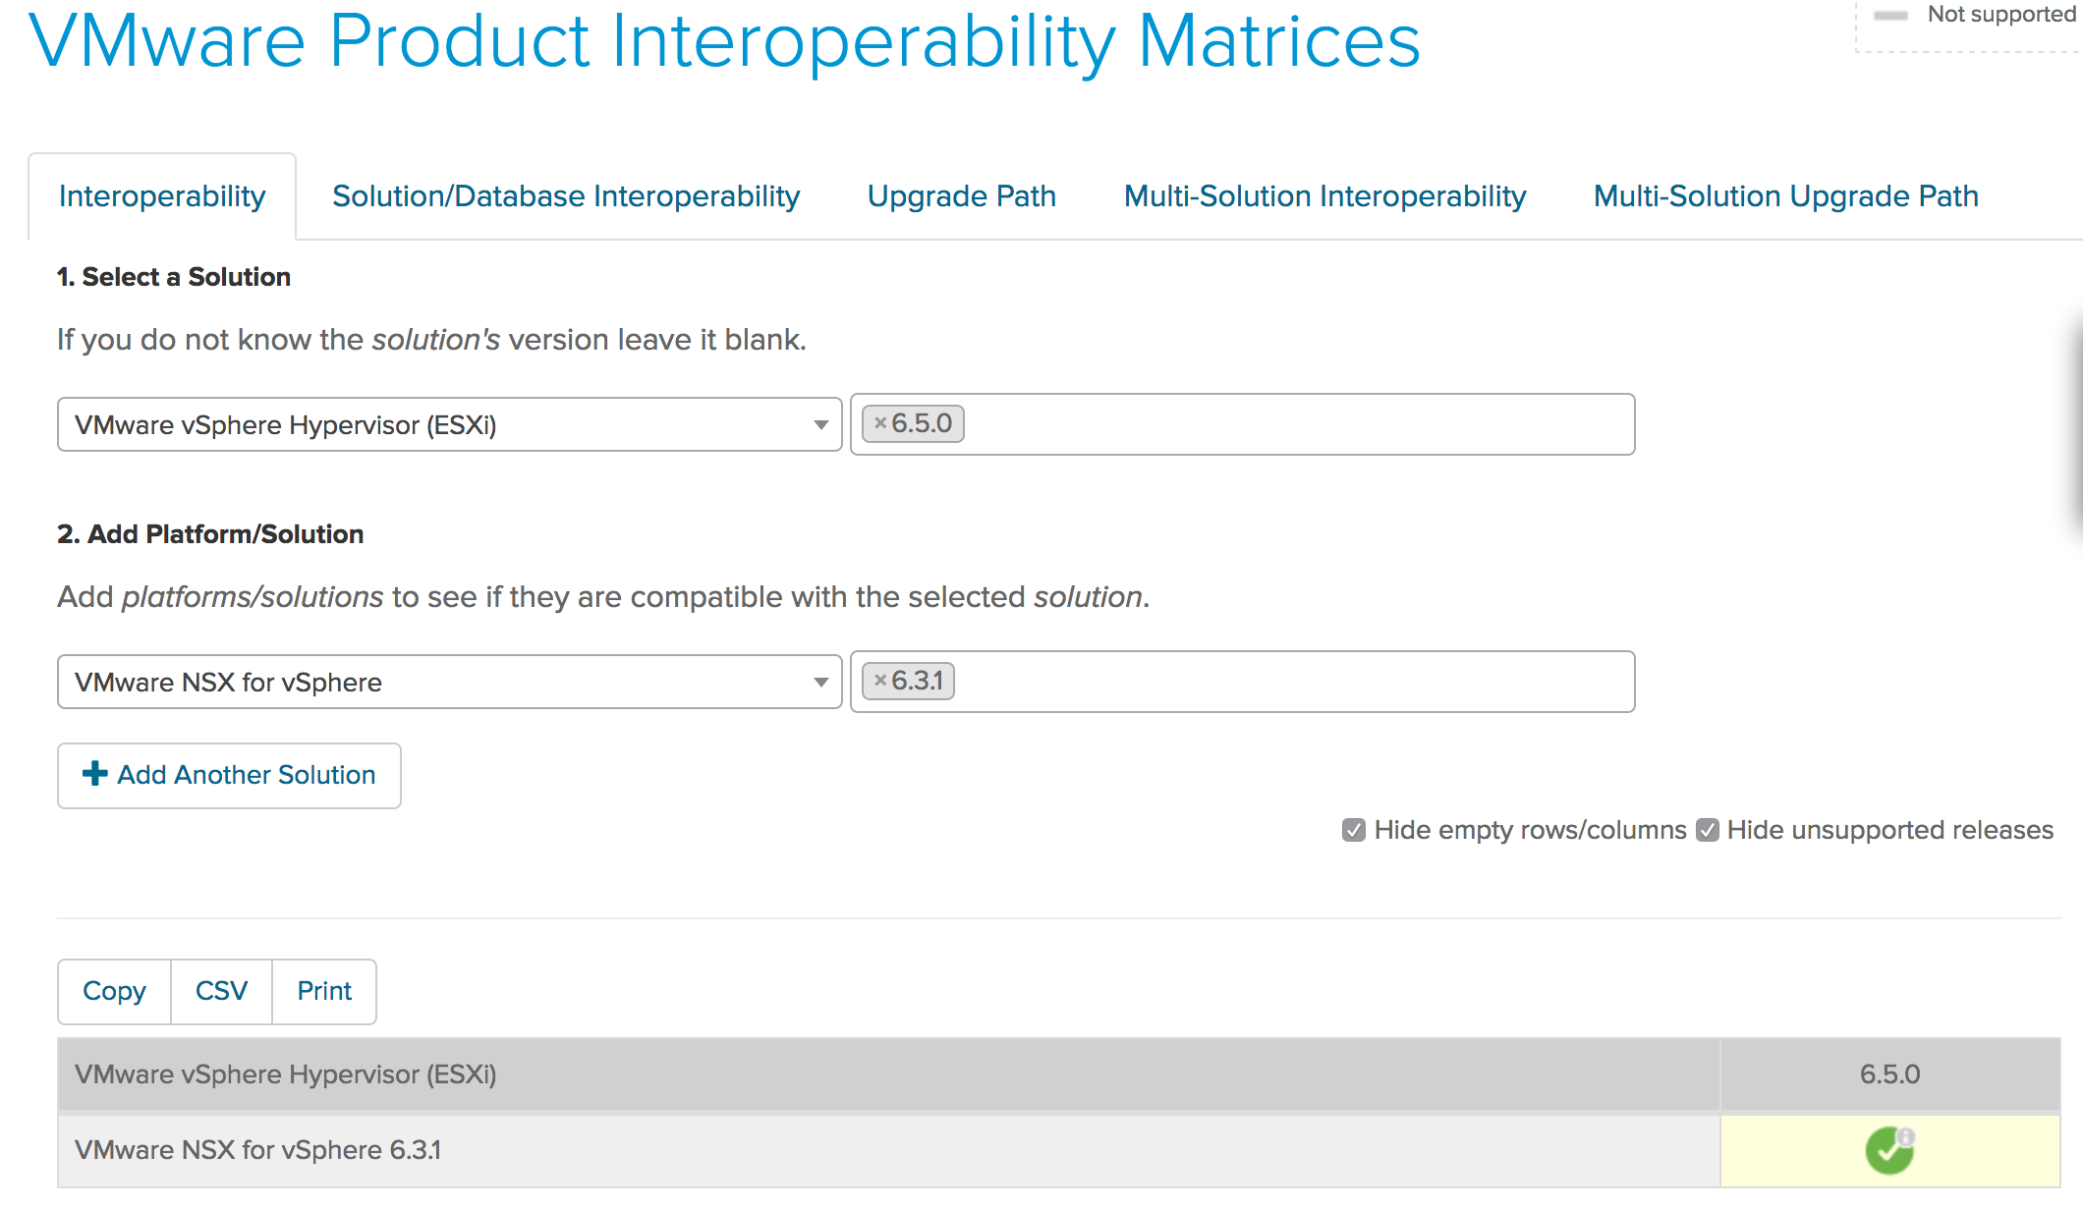Export results with the CSV button
This screenshot has height=1210, width=2083.
221,992
